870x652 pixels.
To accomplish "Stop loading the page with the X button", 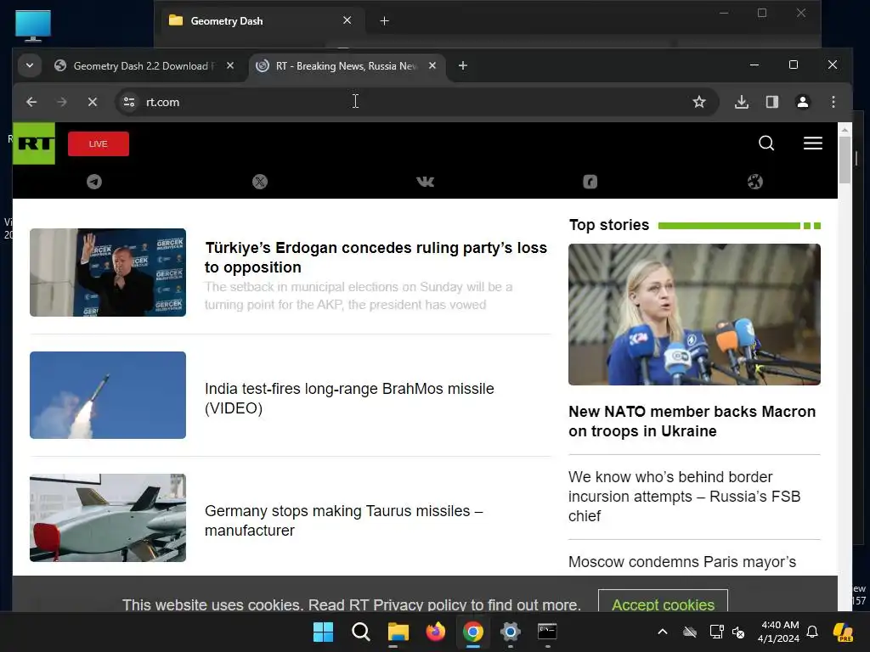I will (x=93, y=102).
